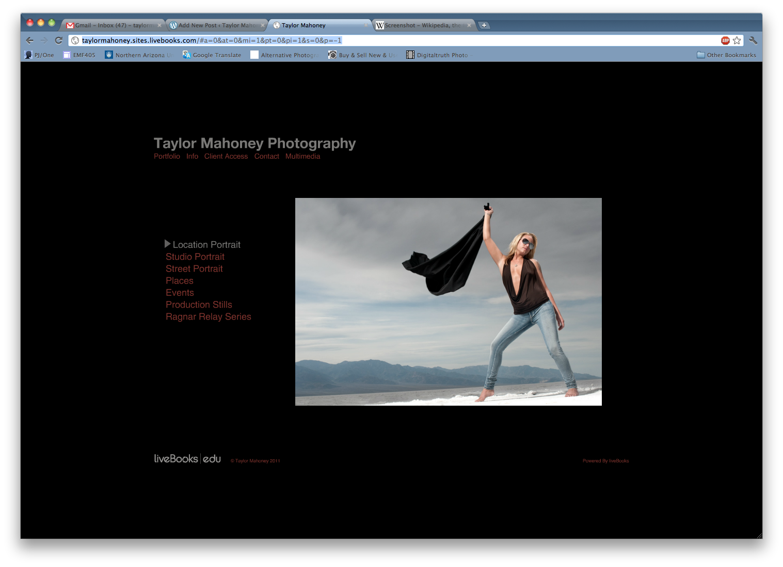Viewport: 783px width, 567px height.
Task: Bookmark this page with the star icon
Action: click(x=737, y=41)
